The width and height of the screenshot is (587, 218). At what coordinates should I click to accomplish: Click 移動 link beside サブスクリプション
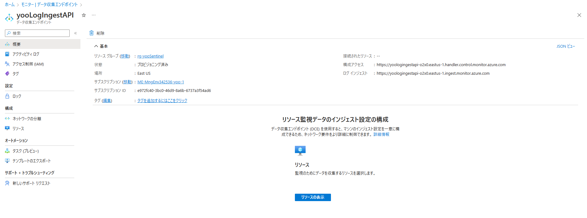click(127, 82)
